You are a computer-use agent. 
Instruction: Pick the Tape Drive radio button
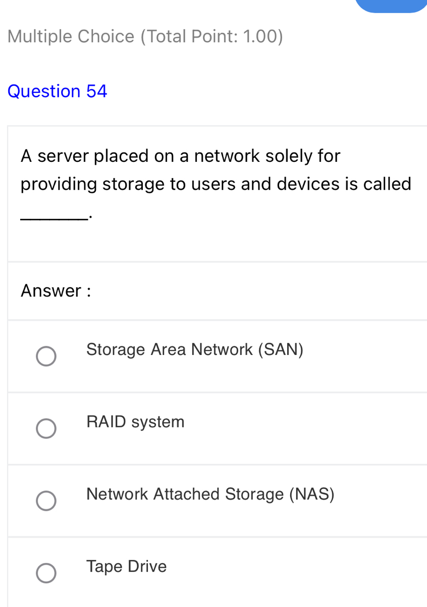(46, 573)
